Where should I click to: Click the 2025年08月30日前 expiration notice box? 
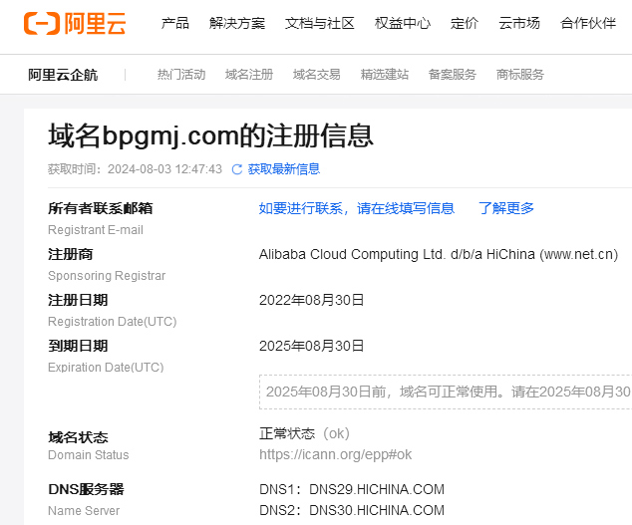coord(446,392)
